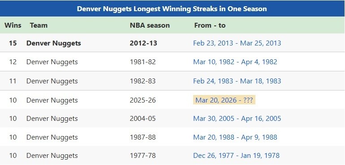Select the bold Denver Nuggets team cell for 2012-13

[x=54, y=43]
